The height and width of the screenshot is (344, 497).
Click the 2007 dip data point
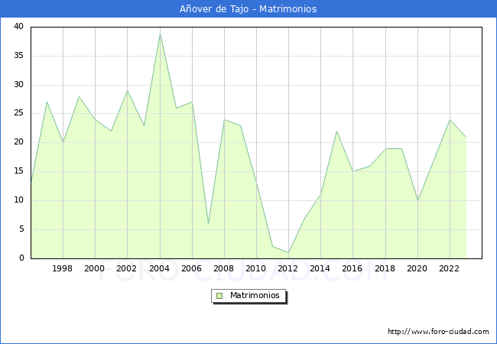tap(208, 223)
